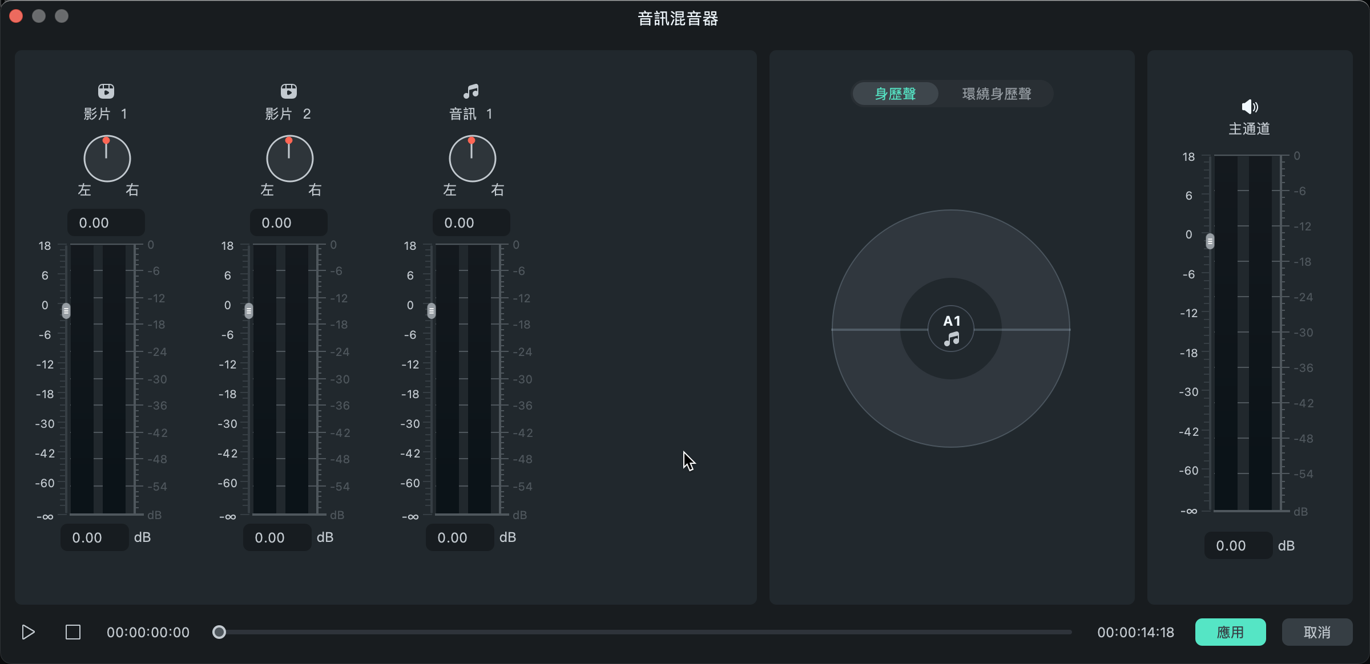Click the 音訊混音器 window title
The width and height of the screenshot is (1370, 664).
coord(678,19)
